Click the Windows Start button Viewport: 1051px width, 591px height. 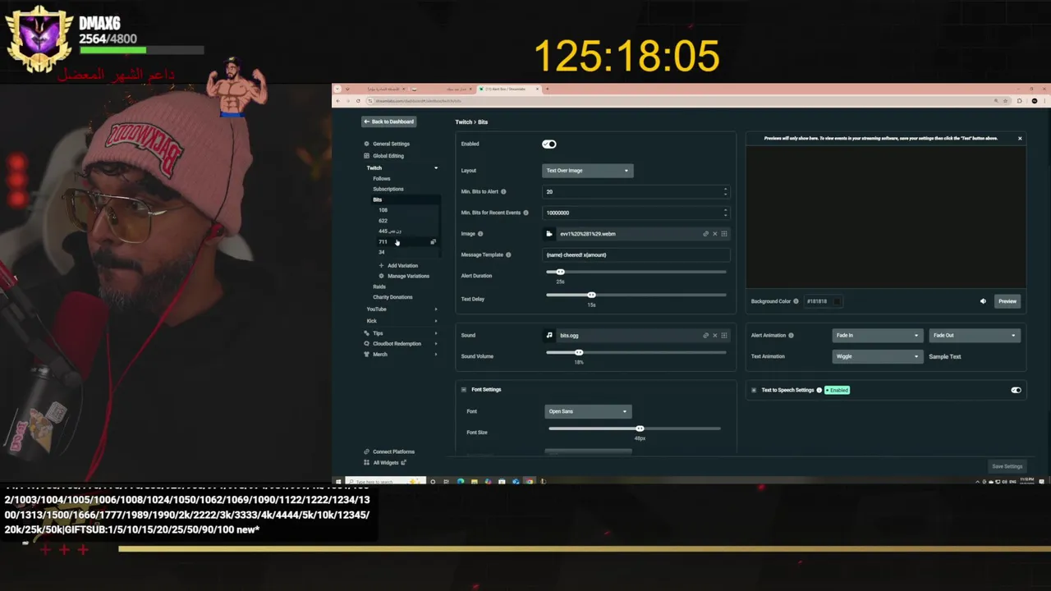337,482
